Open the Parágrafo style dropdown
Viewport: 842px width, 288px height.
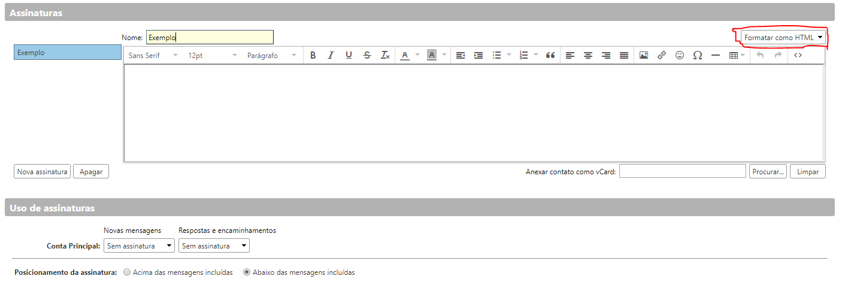(272, 55)
